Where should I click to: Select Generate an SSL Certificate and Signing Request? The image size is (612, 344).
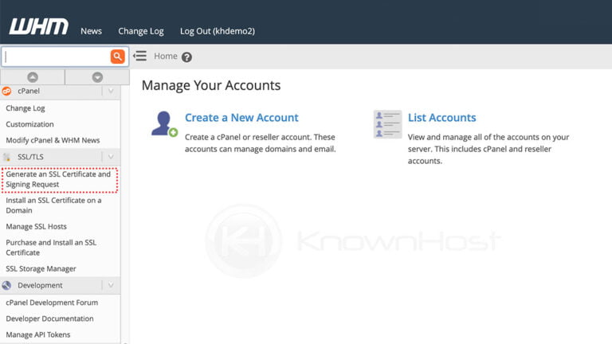pyautogui.click(x=58, y=179)
